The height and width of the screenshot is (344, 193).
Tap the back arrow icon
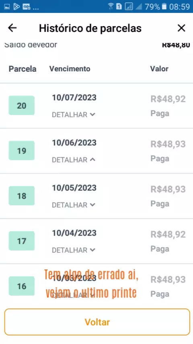click(12, 28)
